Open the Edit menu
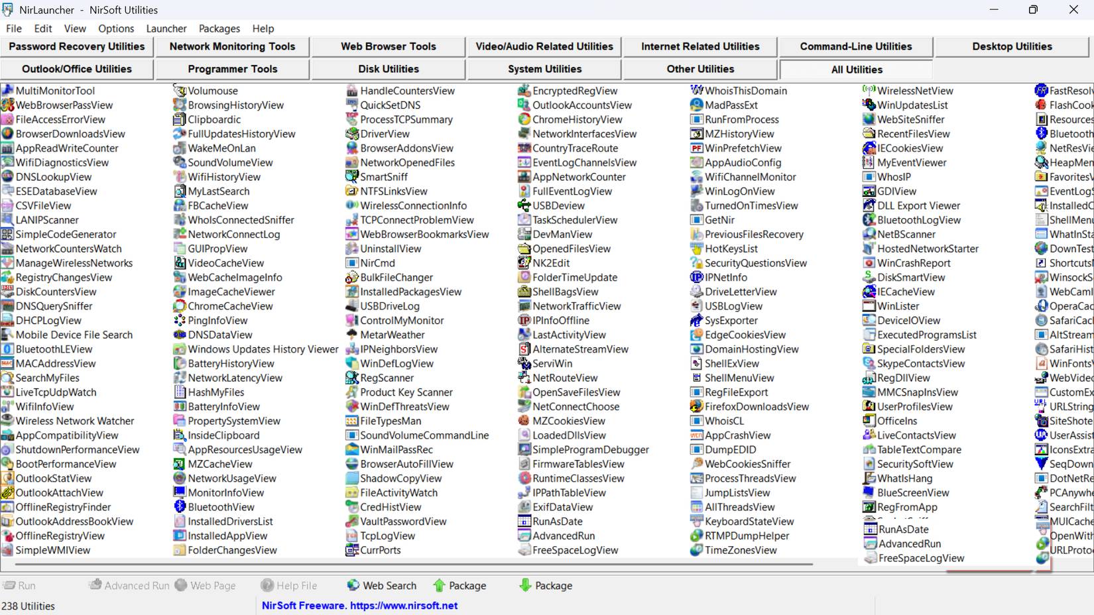The width and height of the screenshot is (1094, 615). coord(43,28)
